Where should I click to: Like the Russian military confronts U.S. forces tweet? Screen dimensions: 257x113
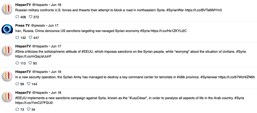tap(30, 17)
